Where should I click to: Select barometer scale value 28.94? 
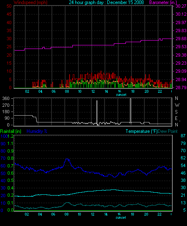coord(181,79)
